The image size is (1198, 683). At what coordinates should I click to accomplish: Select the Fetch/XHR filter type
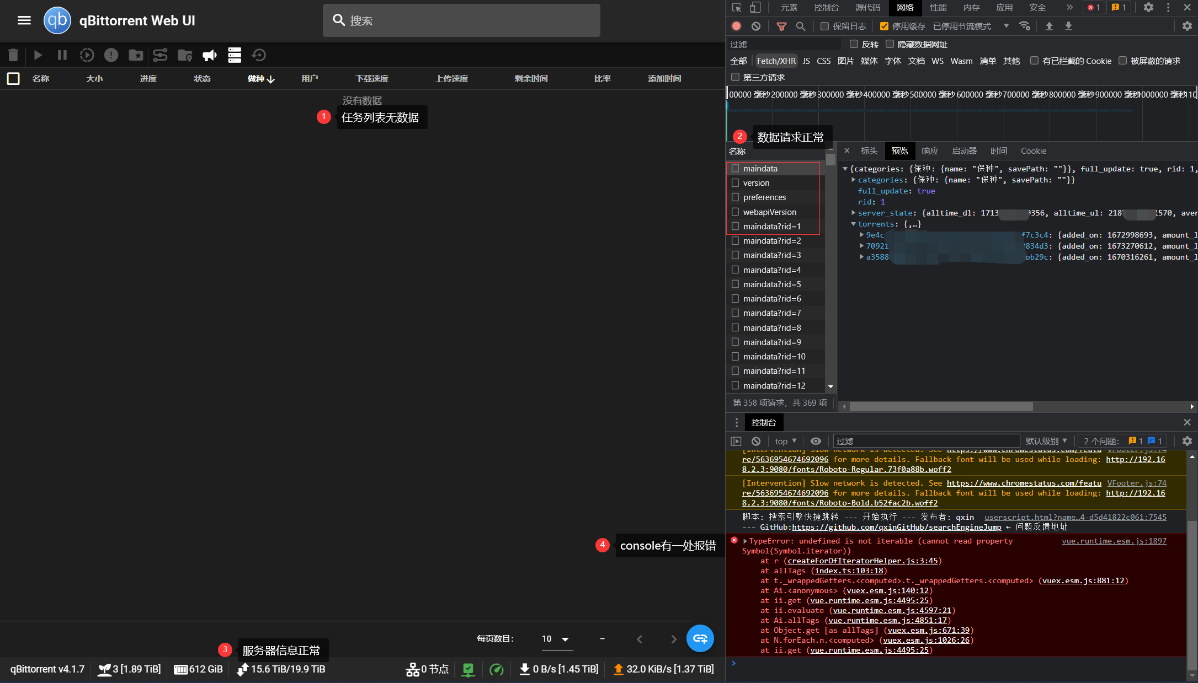[x=776, y=61]
